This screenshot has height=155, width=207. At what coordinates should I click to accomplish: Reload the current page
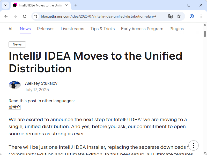coord(25,16)
